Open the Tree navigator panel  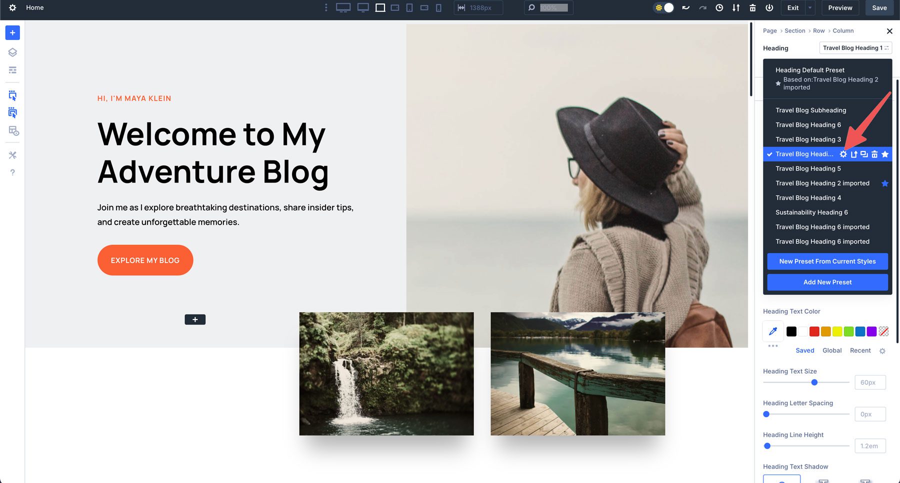12,69
